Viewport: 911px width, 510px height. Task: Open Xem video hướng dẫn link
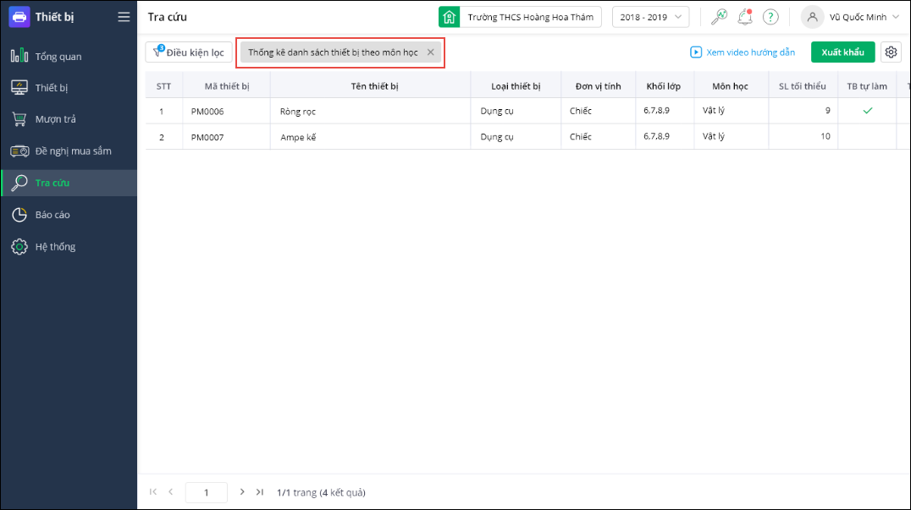(x=743, y=52)
